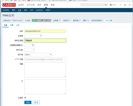Viewport: 133px width, 106px height.
Task: Open the 应用集 12 link
Action: (x=57, y=20)
